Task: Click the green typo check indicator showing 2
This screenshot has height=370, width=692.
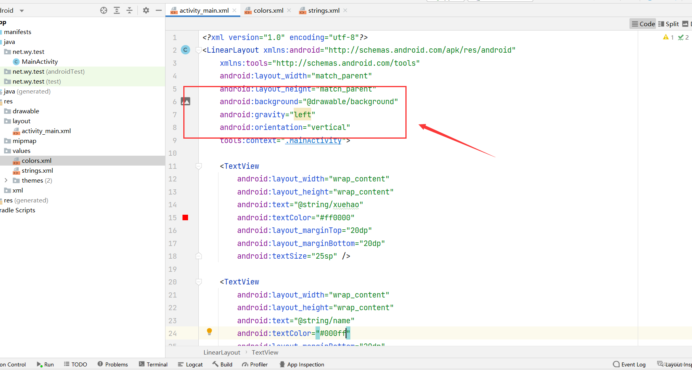Action: coord(683,37)
